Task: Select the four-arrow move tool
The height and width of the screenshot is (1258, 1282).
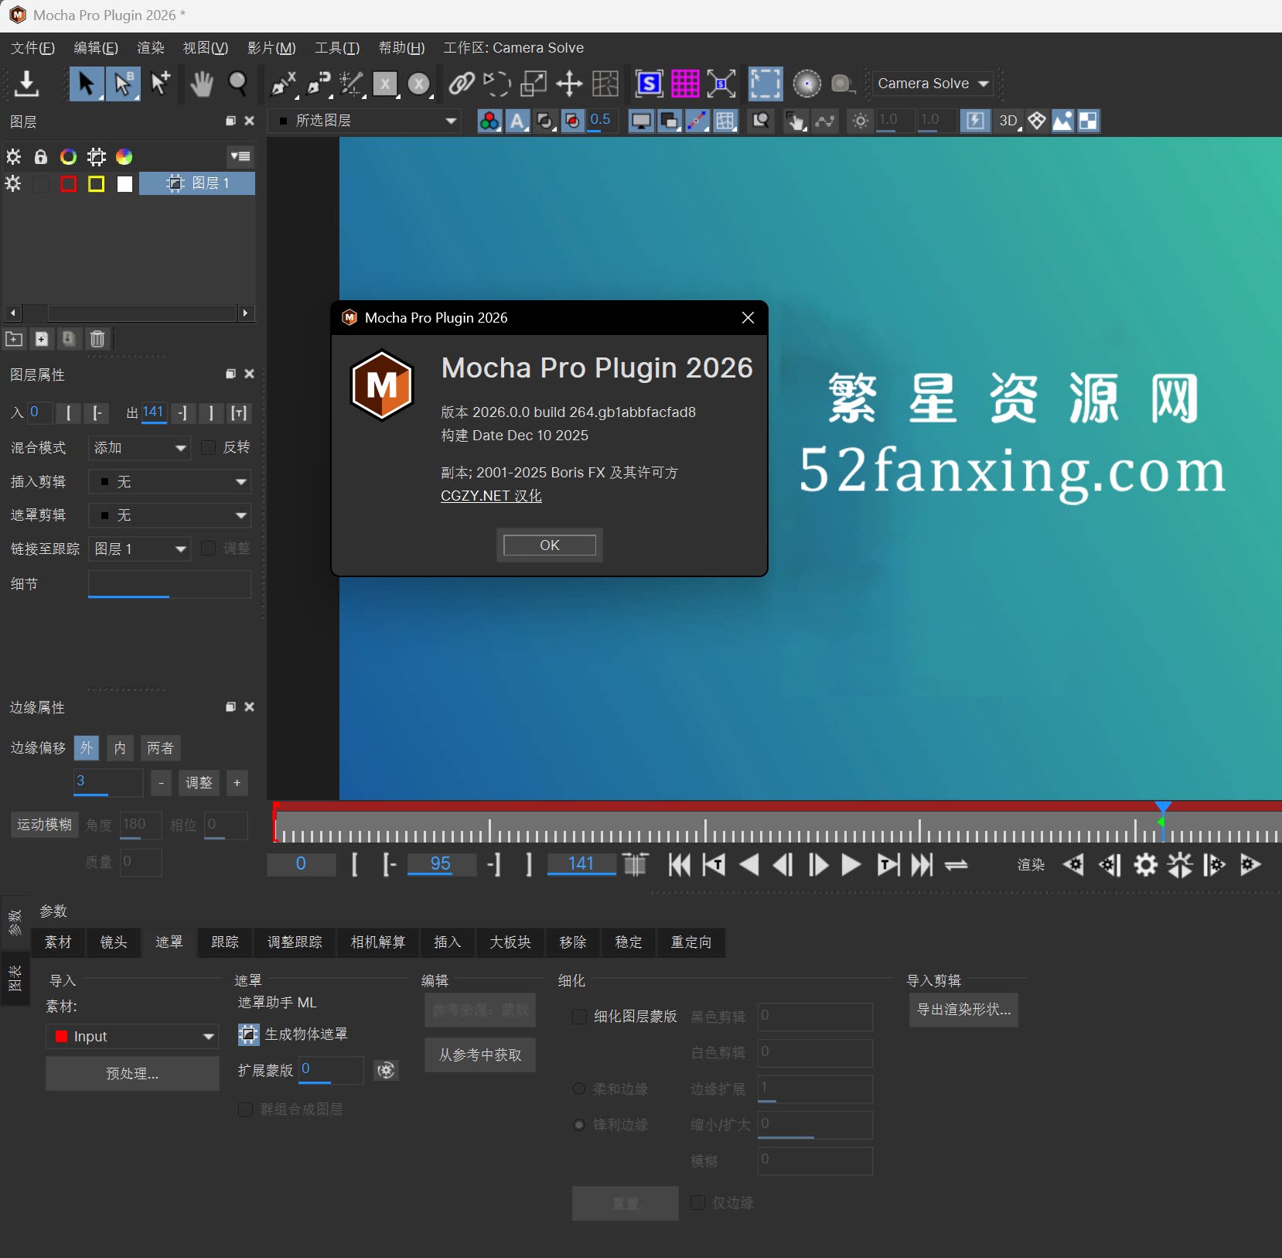Action: [x=569, y=84]
